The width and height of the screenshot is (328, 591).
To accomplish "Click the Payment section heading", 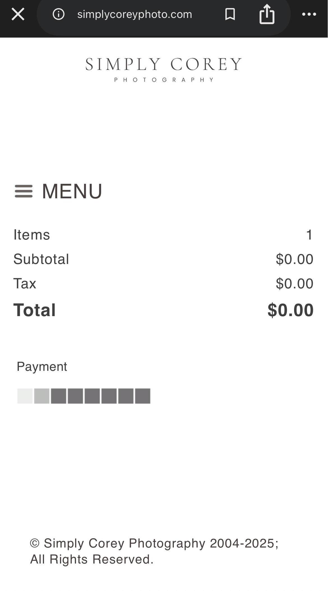I will tap(42, 366).
